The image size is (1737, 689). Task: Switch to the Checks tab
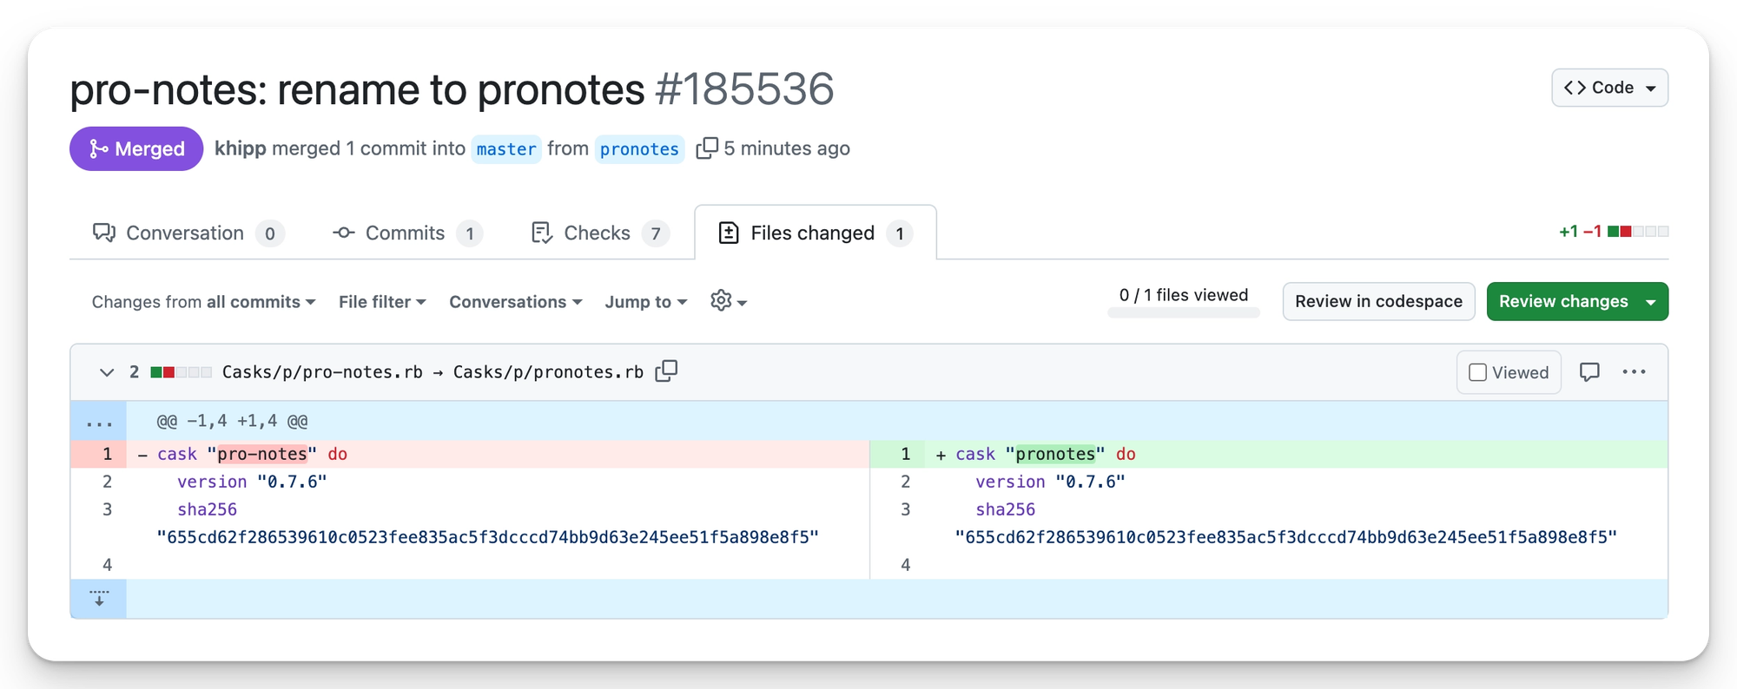pyautogui.click(x=597, y=233)
